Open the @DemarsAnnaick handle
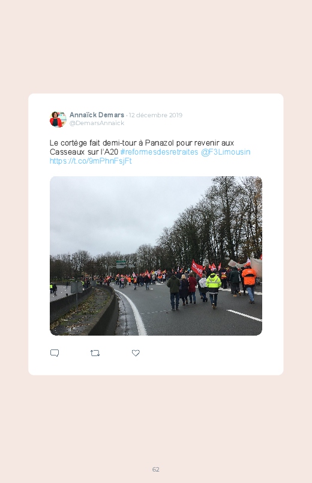 (97, 123)
